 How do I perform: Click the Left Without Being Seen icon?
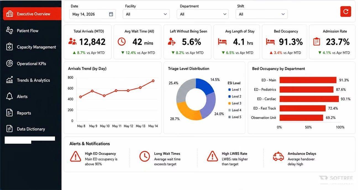tap(172, 42)
